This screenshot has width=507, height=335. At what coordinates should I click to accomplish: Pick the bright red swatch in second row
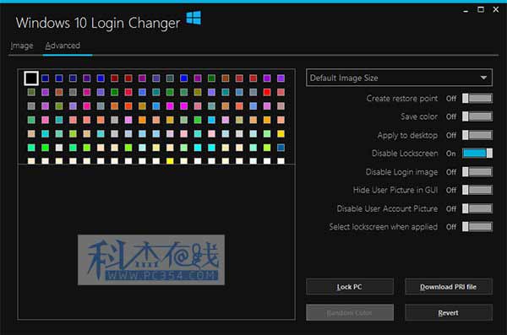[267, 92]
